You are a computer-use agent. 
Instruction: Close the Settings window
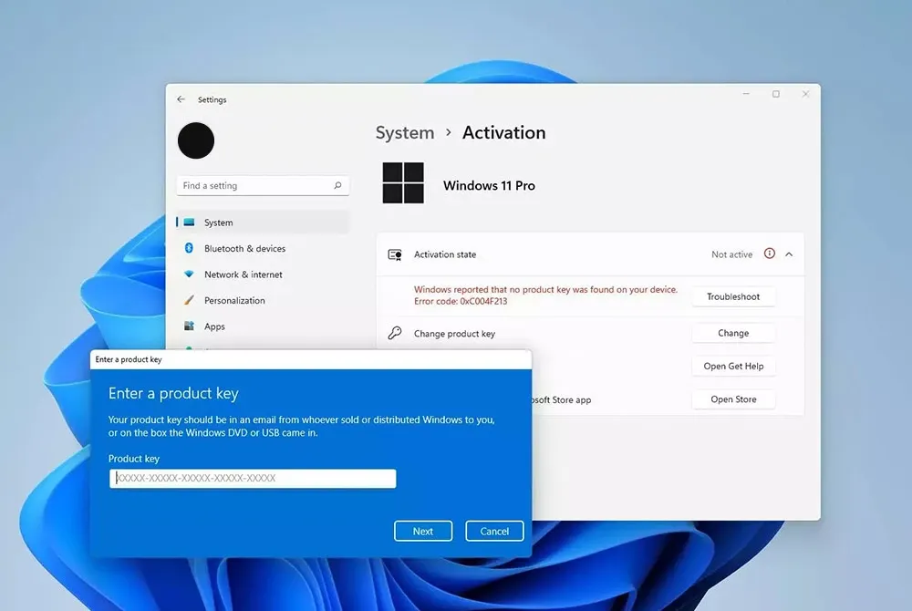[805, 94]
